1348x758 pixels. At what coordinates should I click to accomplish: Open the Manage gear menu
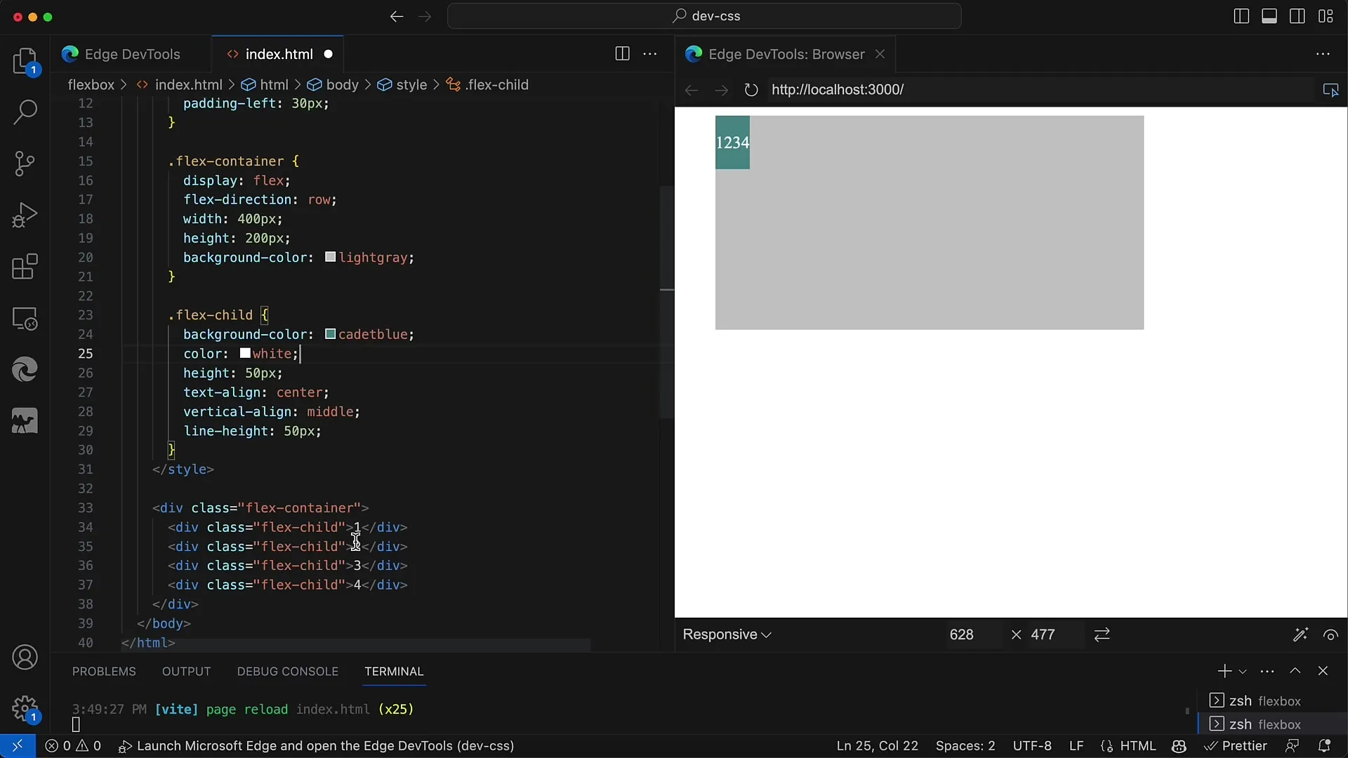pyautogui.click(x=25, y=709)
